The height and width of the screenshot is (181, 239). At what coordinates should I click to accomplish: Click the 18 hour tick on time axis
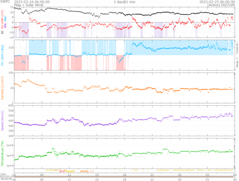pyautogui.click(x=125, y=175)
